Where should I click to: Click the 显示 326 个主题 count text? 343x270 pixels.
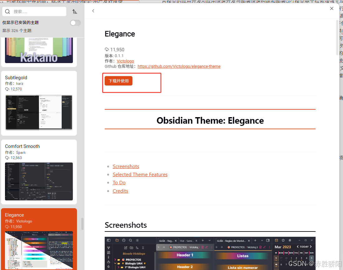(17, 30)
